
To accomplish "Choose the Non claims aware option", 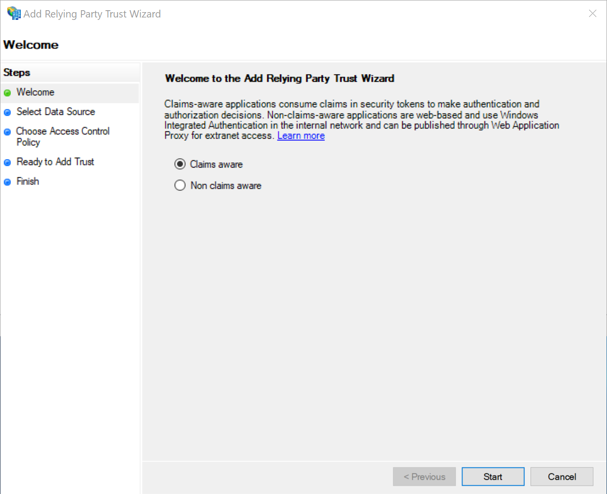I will tap(180, 185).
